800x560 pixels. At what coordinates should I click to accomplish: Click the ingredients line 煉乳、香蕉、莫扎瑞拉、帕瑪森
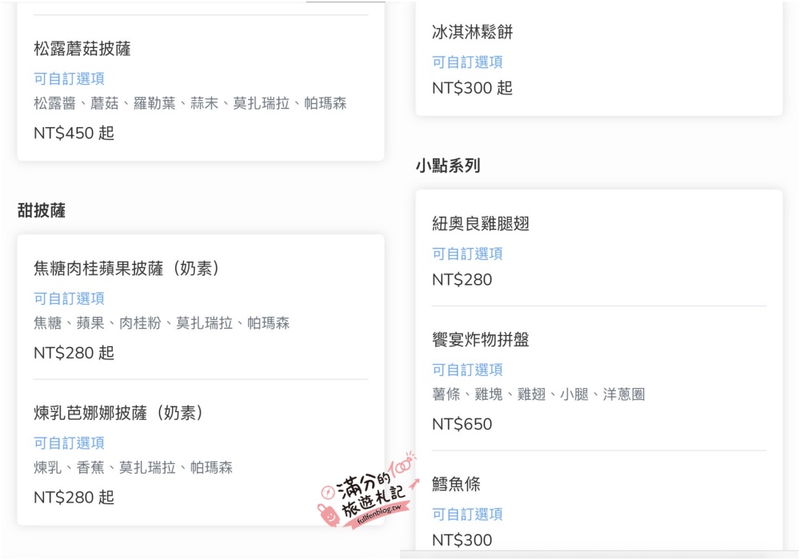coord(133,467)
